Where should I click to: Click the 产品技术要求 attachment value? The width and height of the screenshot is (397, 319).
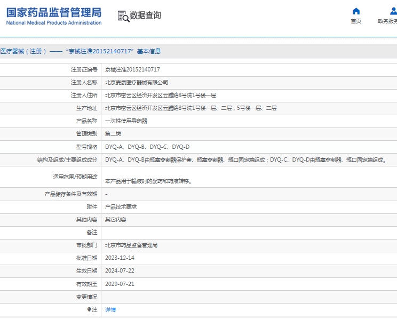pos(121,207)
